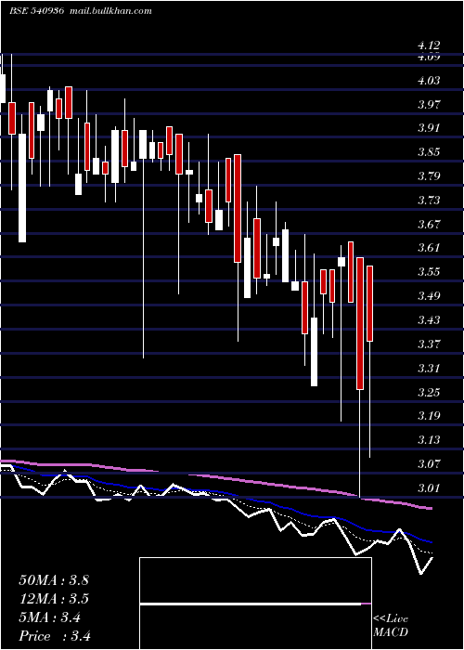This screenshot has height=650, width=464.
Task: Click the 3.61 price axis label
Action: pyautogui.click(x=429, y=248)
